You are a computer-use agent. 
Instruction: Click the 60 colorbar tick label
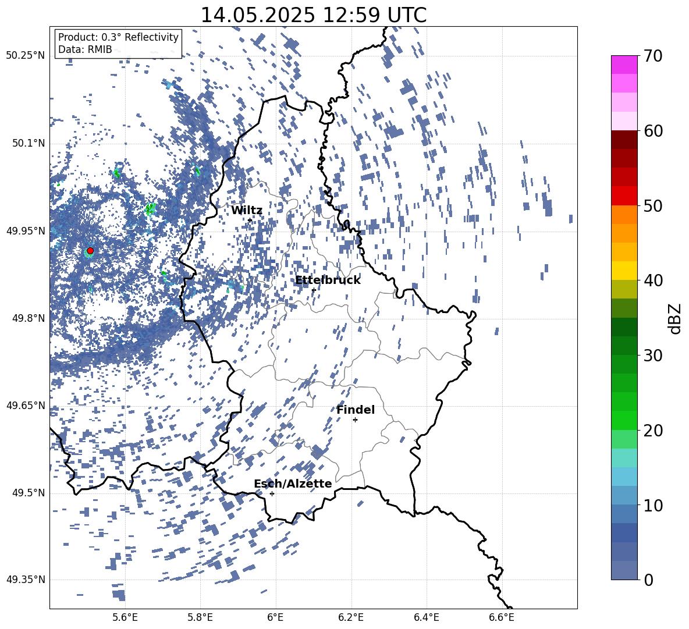point(653,131)
